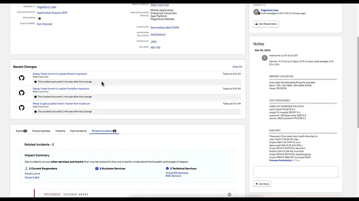This screenshot has width=359, height=201.
Task: Click 'Today at 8:14 AM' timestamp
Action: click(x=232, y=103)
